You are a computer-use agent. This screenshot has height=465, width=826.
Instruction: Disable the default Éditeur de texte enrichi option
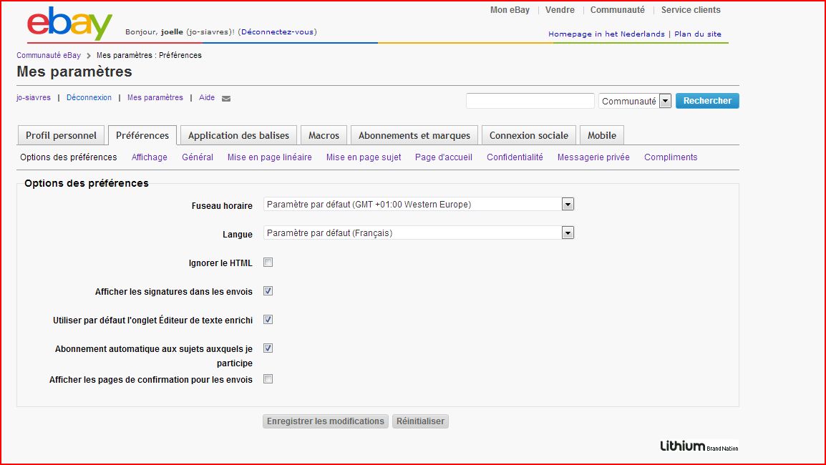click(x=268, y=320)
